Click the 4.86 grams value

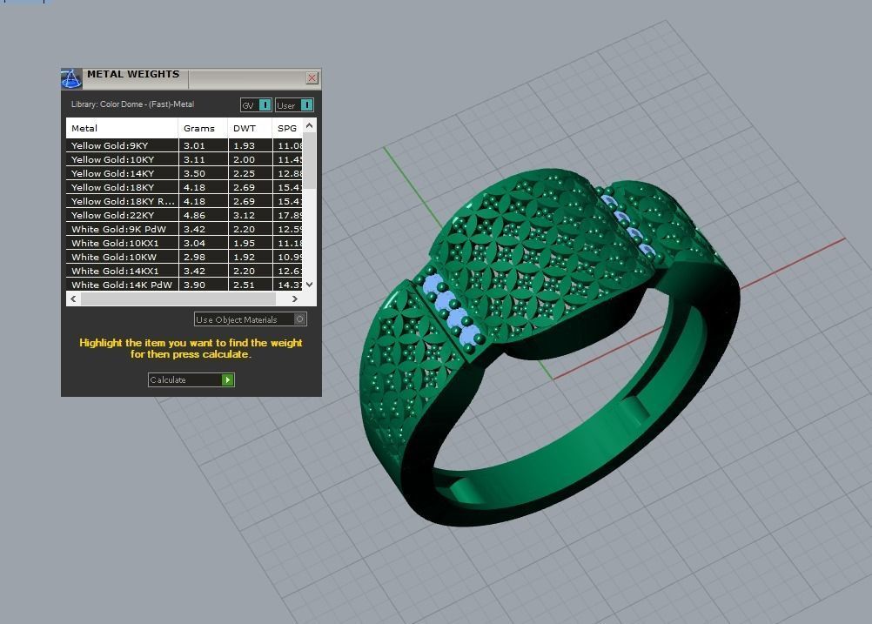pos(195,215)
